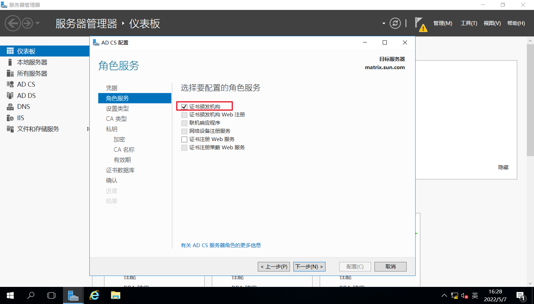Expand the 文件和存储服务 arrow
This screenshot has width=534, height=304.
(88, 129)
